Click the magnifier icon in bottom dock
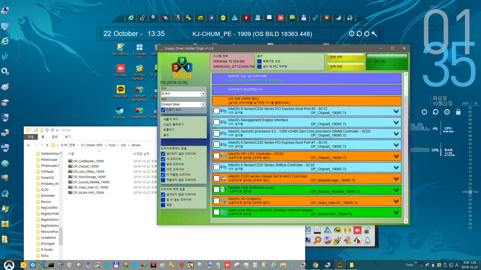The height and width of the screenshot is (270, 481). click(317, 240)
